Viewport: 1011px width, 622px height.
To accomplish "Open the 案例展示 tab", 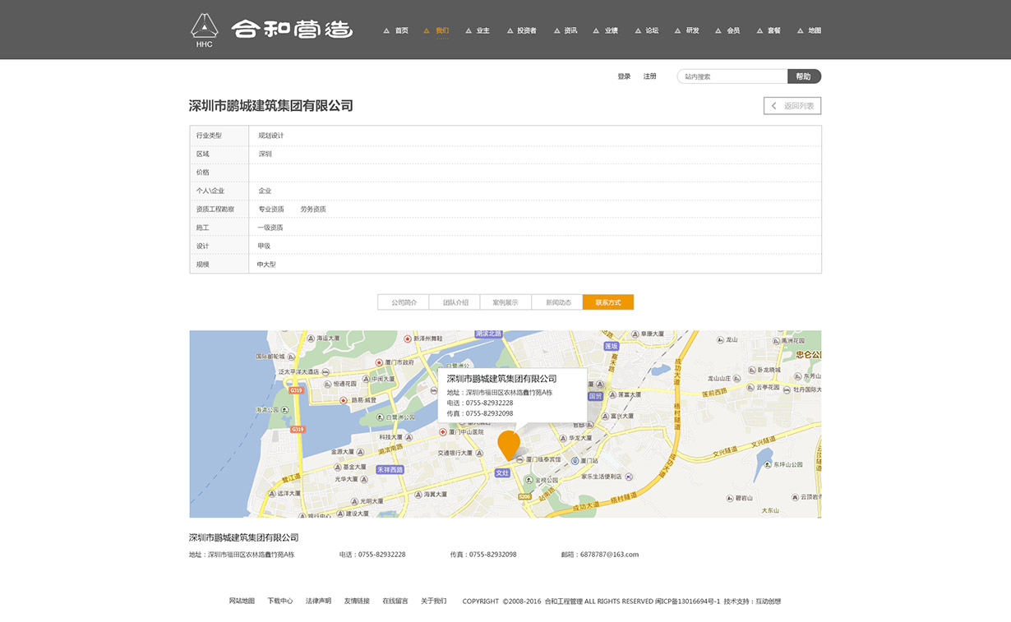I will click(x=506, y=302).
